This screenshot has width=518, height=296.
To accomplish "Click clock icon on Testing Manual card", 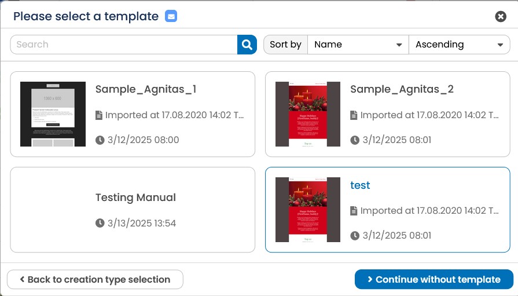I will click(100, 223).
